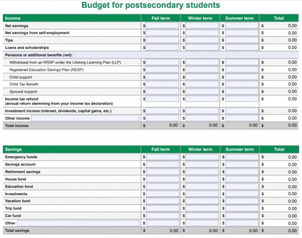Image resolution: width=302 pixels, height=238 pixels.
Task: Click Investment income Summer term field
Action: point(242,111)
